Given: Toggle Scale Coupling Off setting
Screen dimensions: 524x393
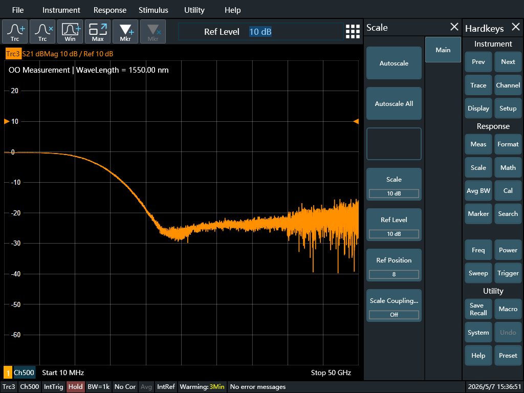Looking at the screenshot, I should [x=394, y=315].
